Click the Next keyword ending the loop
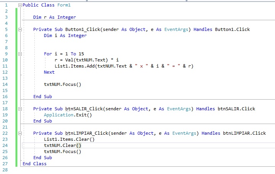 (49, 72)
